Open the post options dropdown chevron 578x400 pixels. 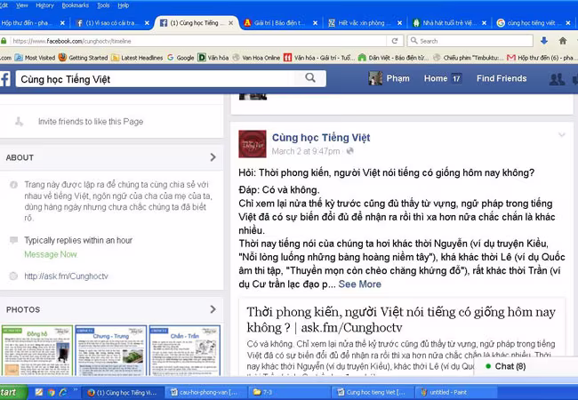tap(561, 135)
